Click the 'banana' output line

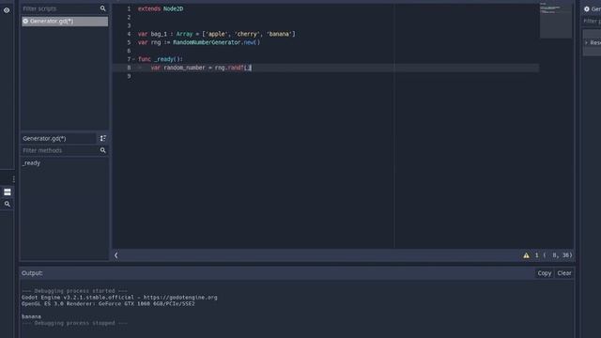tap(31, 316)
